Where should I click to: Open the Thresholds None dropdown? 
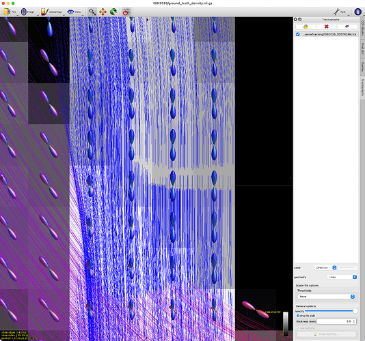point(326,297)
